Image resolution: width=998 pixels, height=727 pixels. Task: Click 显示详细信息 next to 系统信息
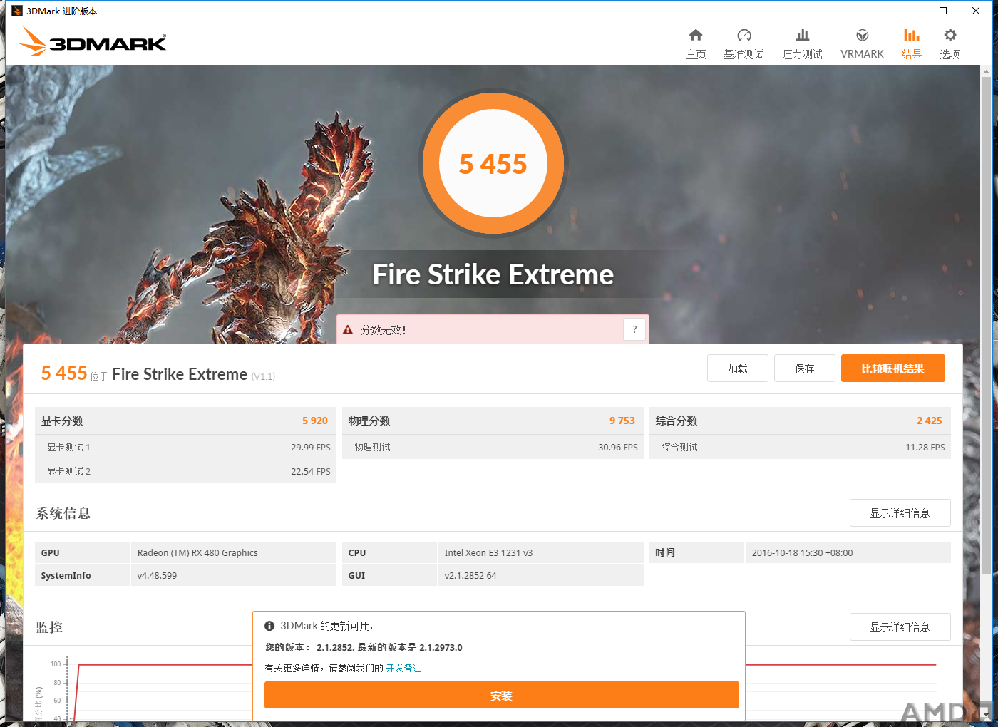tap(900, 513)
